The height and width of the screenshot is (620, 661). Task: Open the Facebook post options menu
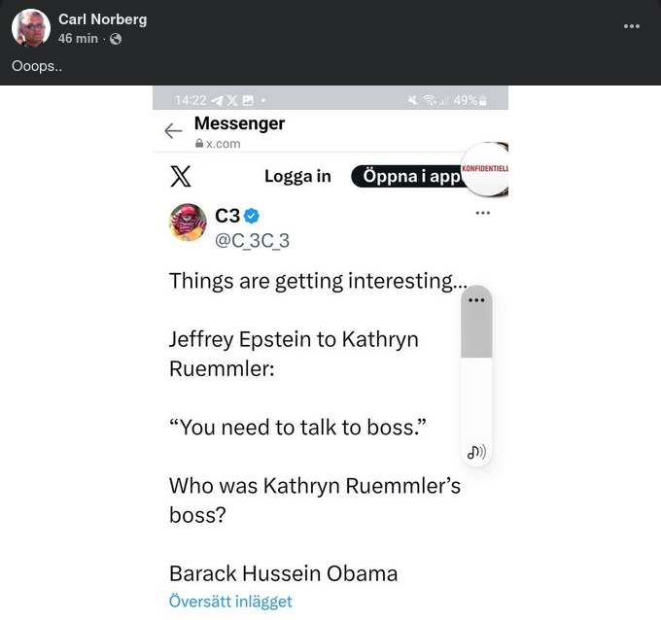pyautogui.click(x=632, y=26)
